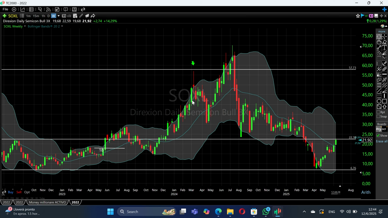Switch to the Money millionare ACTIVO tab

[x=47, y=202]
